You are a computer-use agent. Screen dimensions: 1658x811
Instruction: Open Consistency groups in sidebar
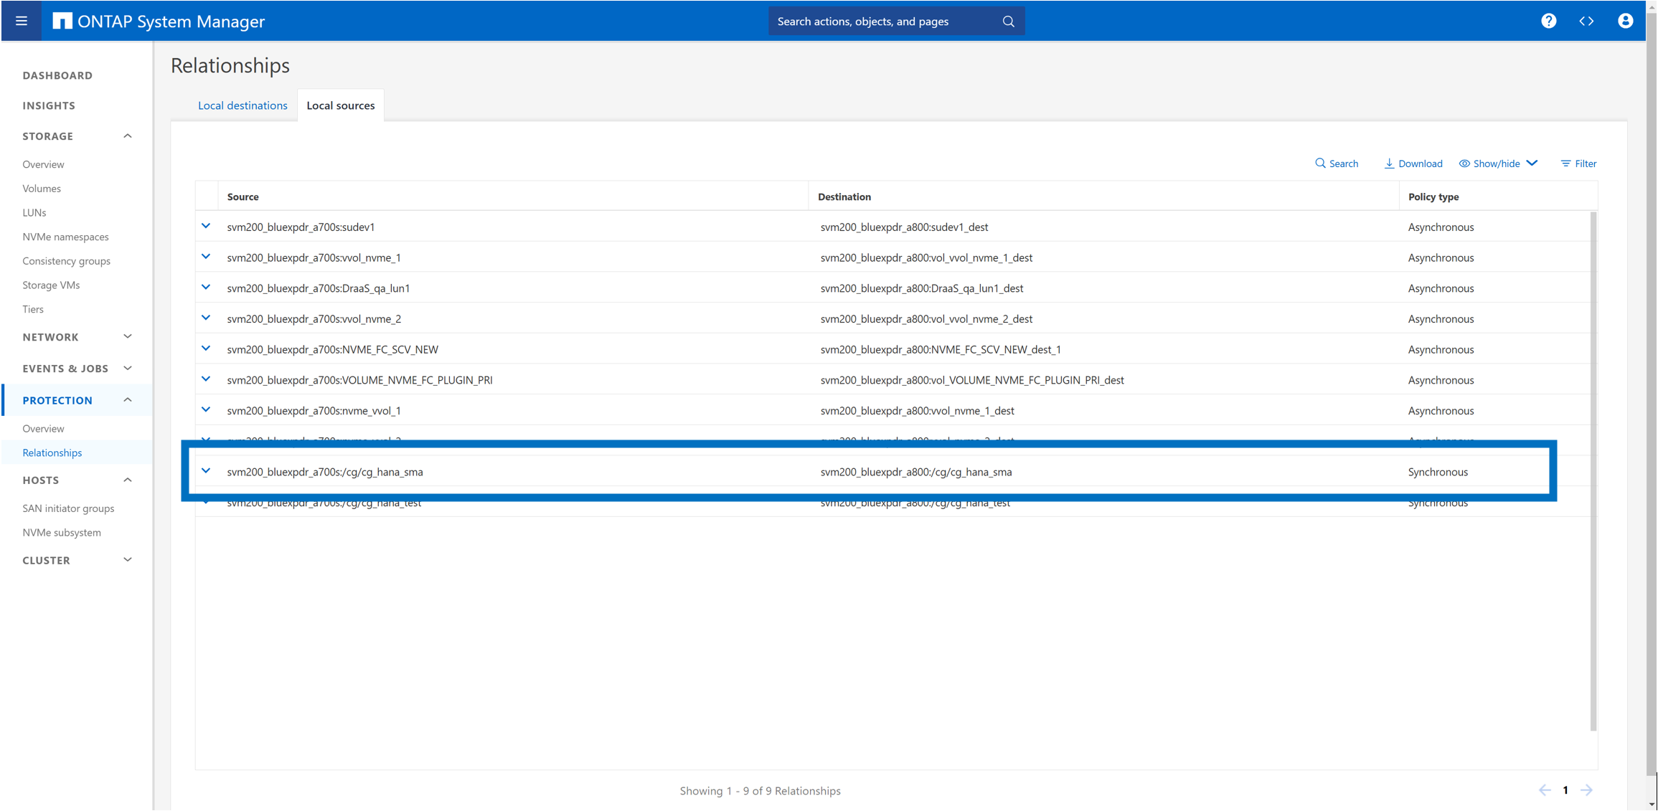[66, 261]
